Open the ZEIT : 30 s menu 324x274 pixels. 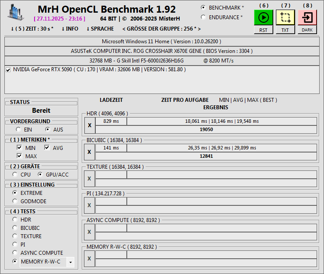pos(32,29)
